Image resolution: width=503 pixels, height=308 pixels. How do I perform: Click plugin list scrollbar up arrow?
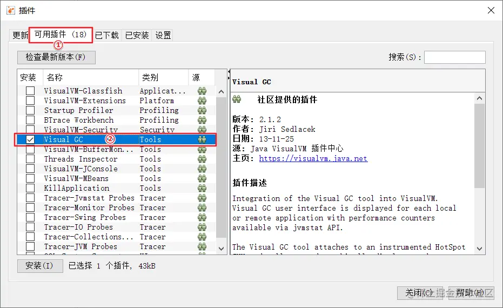tap(221, 92)
